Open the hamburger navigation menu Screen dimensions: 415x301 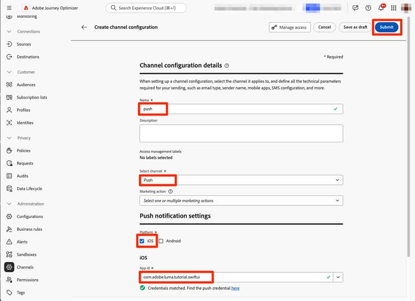pyautogui.click(x=9, y=8)
